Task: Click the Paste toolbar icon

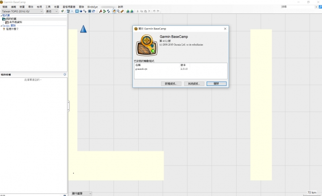Action: 145,11
